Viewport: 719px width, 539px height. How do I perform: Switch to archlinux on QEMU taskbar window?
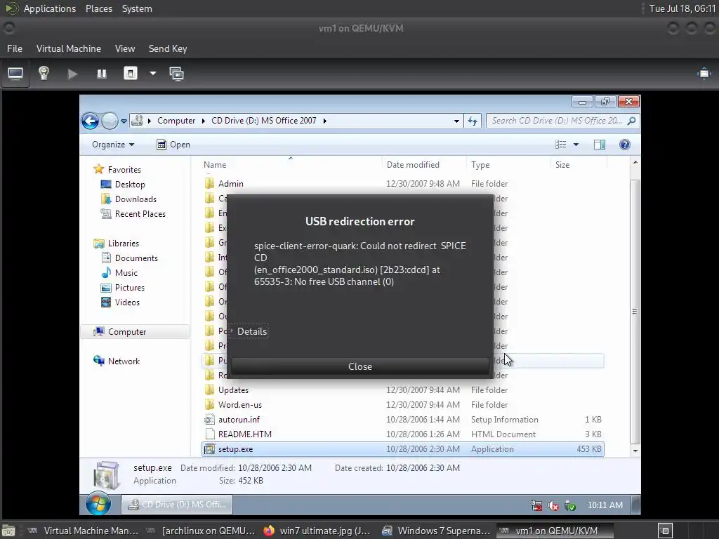pos(200,531)
